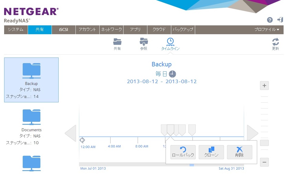
Task: Select the タイムライン clock icon
Action: tap(170, 42)
